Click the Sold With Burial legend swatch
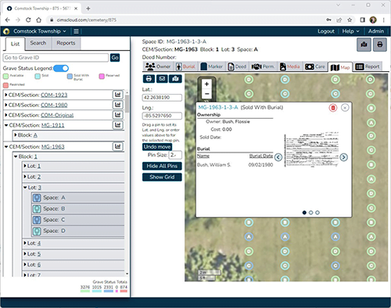 point(70,76)
